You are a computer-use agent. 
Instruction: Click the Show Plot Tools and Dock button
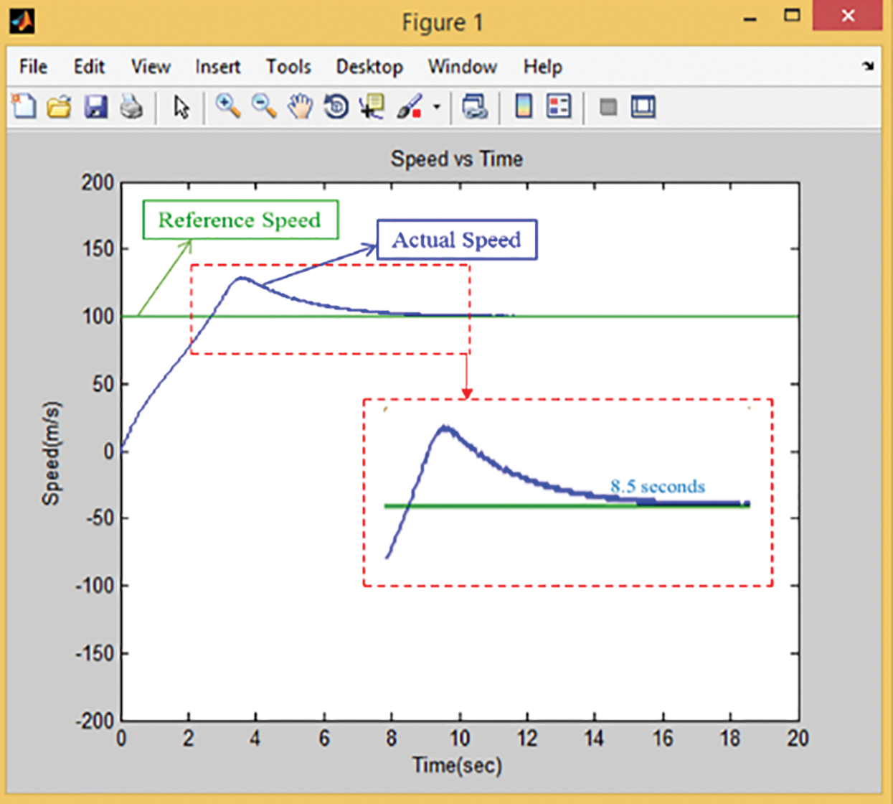pos(643,107)
